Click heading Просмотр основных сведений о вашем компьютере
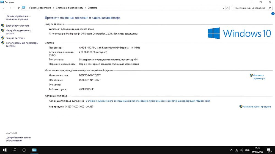Screen dimensions: 275x154 pyautogui.click(x=82, y=18)
